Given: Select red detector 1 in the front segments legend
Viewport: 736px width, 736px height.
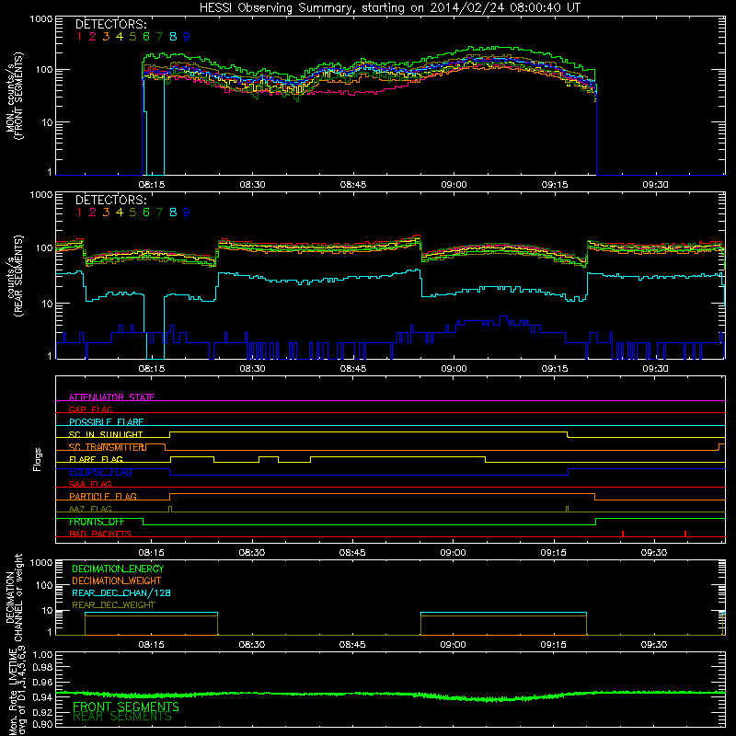Looking at the screenshot, I should pos(79,37).
